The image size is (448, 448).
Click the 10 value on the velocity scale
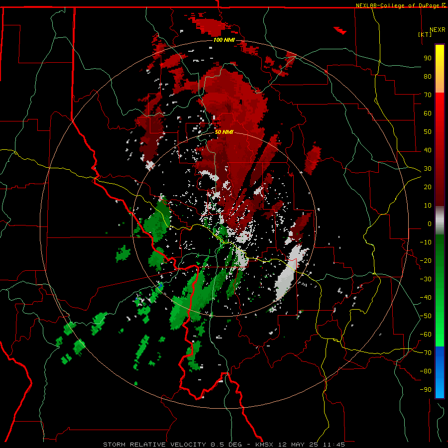coord(428,206)
